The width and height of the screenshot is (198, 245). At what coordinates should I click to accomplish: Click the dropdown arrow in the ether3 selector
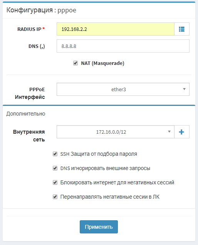click(184, 89)
